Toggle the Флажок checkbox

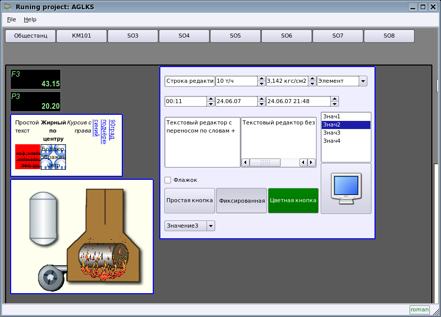tap(168, 180)
